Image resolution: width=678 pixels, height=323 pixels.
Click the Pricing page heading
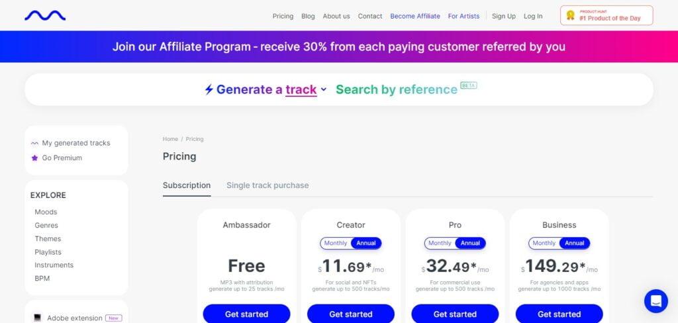pyautogui.click(x=179, y=156)
